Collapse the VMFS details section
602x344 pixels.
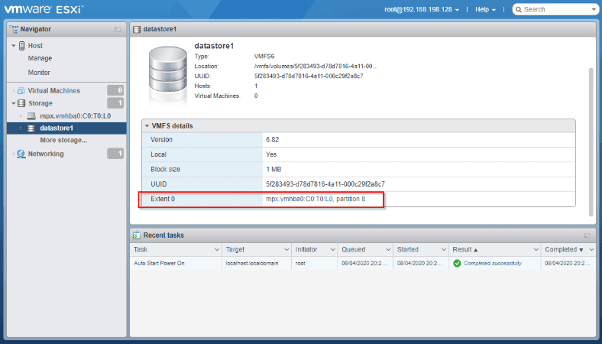[147, 125]
